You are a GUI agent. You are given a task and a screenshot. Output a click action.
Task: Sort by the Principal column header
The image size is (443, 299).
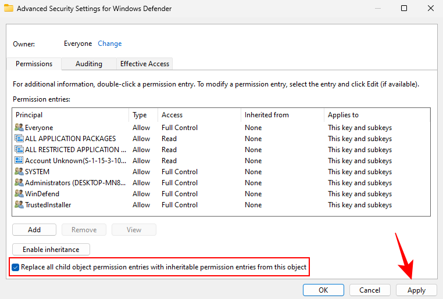pos(29,115)
